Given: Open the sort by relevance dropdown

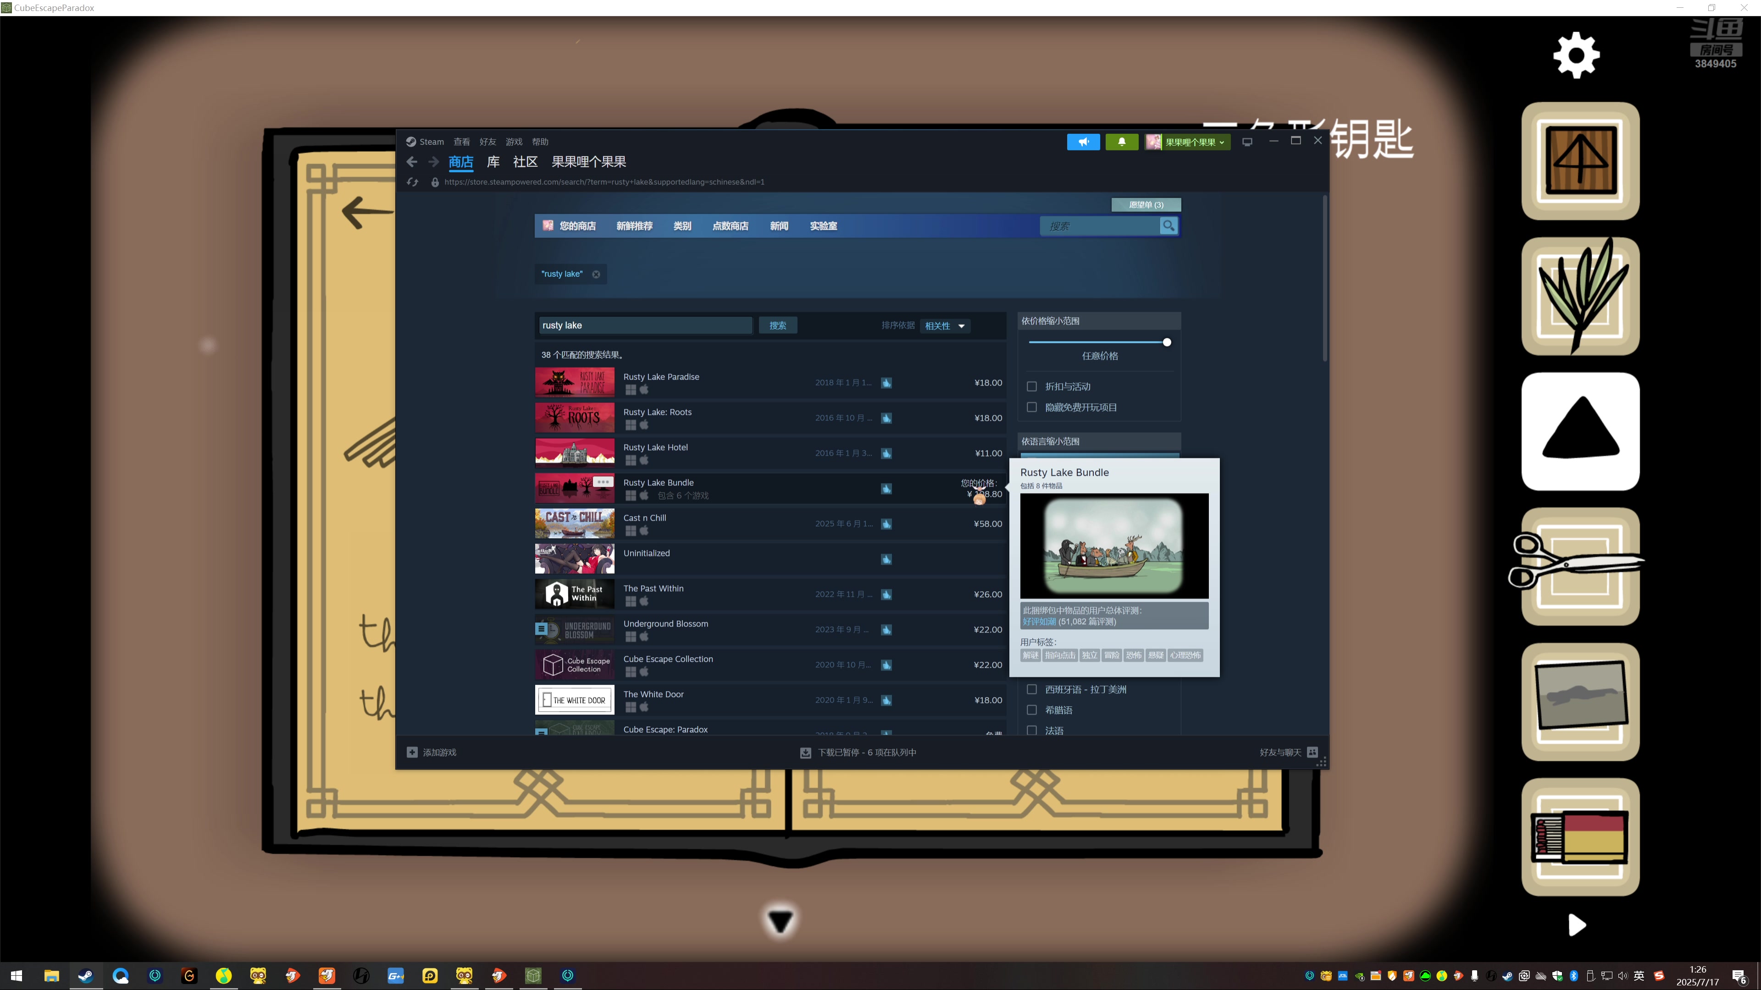Looking at the screenshot, I should [x=945, y=326].
